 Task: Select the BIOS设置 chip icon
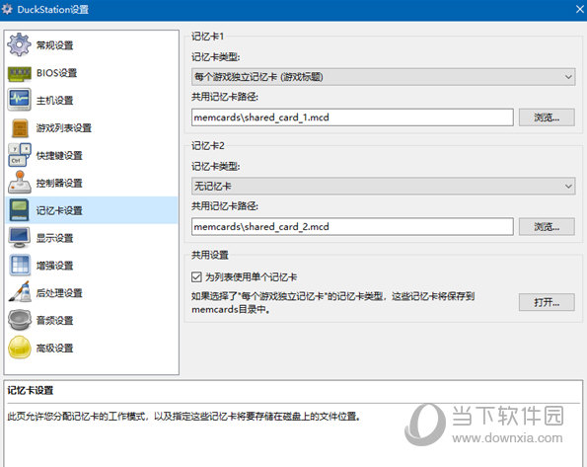(x=19, y=73)
